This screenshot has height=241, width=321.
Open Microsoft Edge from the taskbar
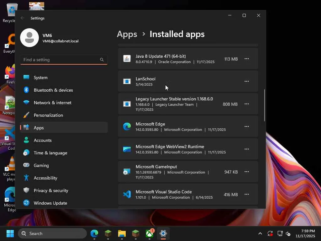coord(94,233)
